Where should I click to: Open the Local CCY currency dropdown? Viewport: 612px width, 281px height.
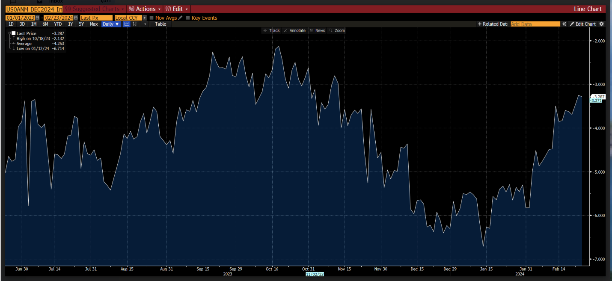(x=145, y=18)
